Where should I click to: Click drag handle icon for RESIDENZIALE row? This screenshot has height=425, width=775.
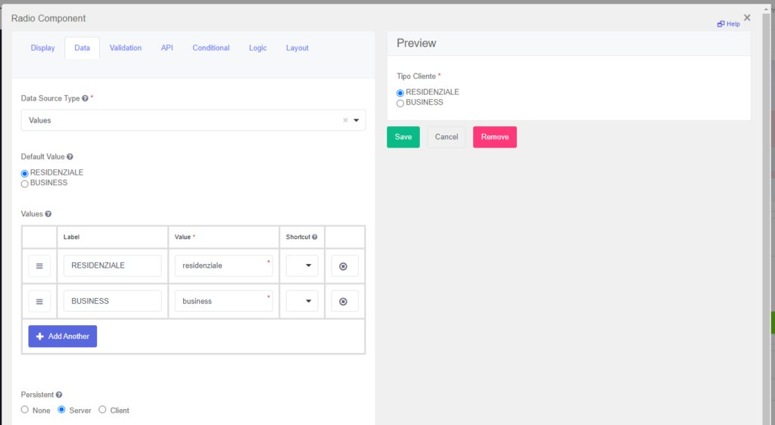tap(39, 266)
